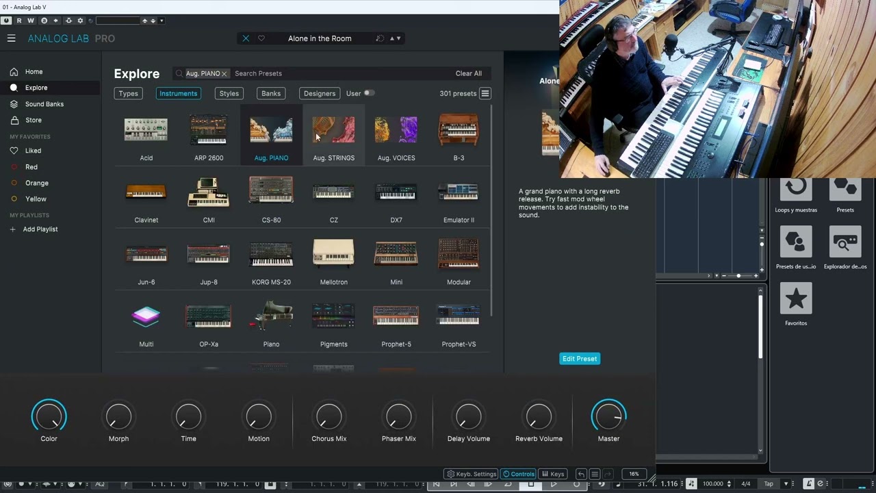Open Sound Banks in sidebar
The height and width of the screenshot is (493, 876).
pos(44,104)
